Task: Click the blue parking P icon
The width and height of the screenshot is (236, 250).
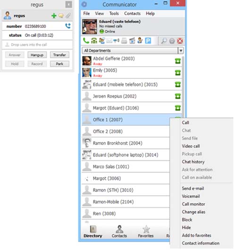Action: pos(148,41)
